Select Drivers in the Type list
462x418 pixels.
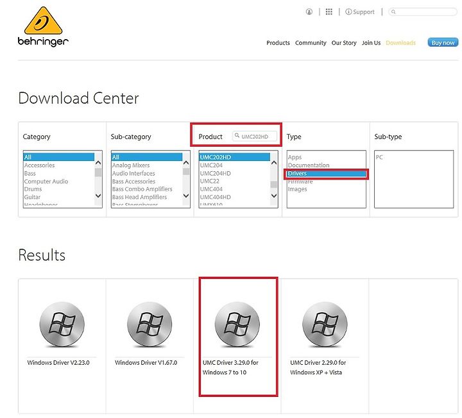tap(326, 174)
